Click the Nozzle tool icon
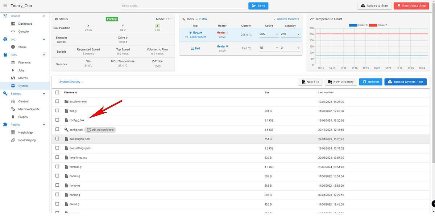This screenshot has width=435, height=219. click(x=191, y=33)
